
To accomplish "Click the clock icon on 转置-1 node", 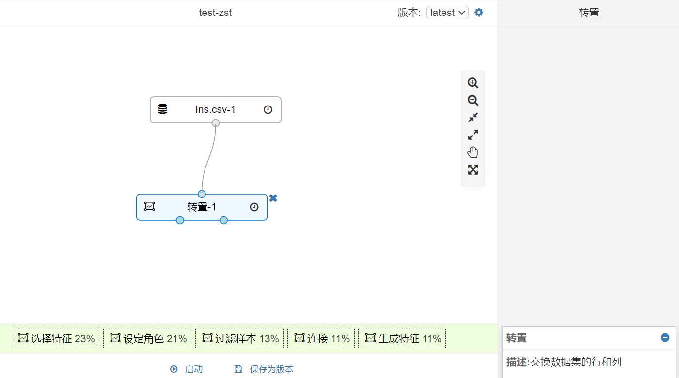I will click(x=254, y=207).
